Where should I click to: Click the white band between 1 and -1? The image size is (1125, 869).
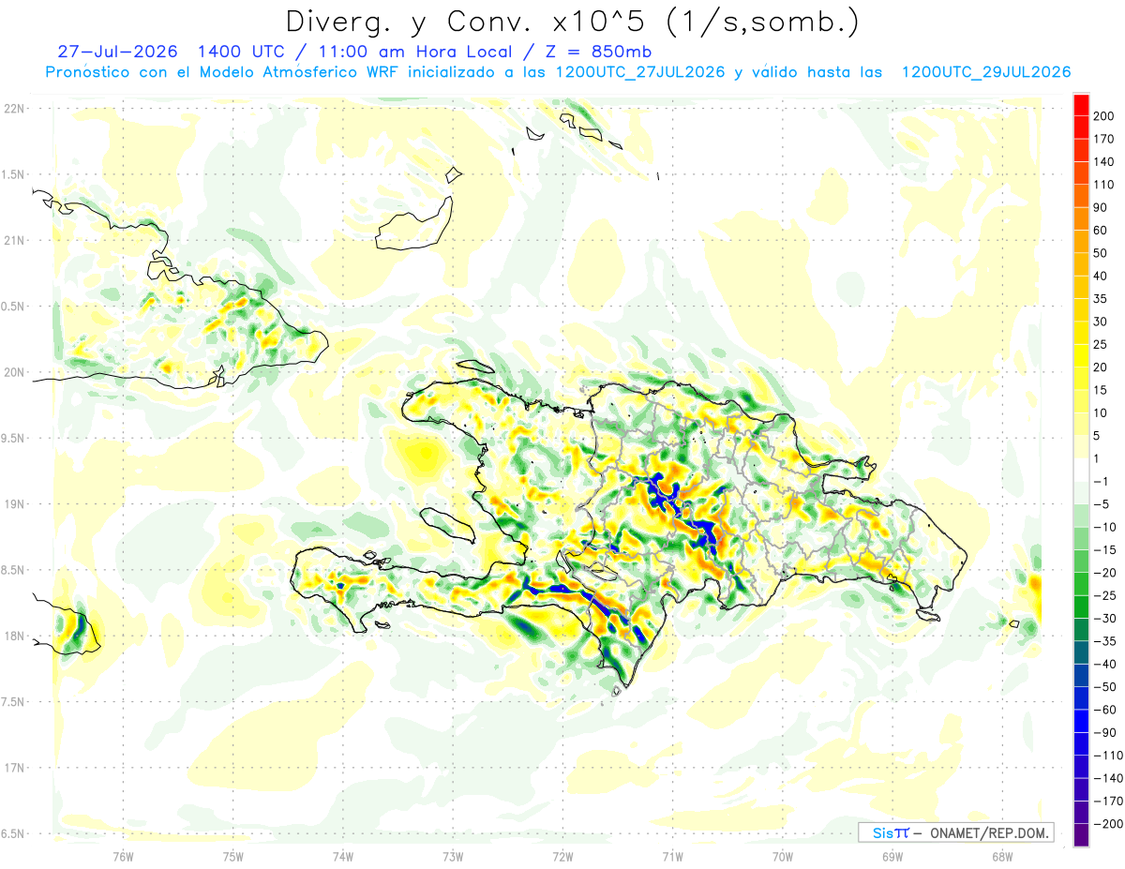(x=1081, y=470)
